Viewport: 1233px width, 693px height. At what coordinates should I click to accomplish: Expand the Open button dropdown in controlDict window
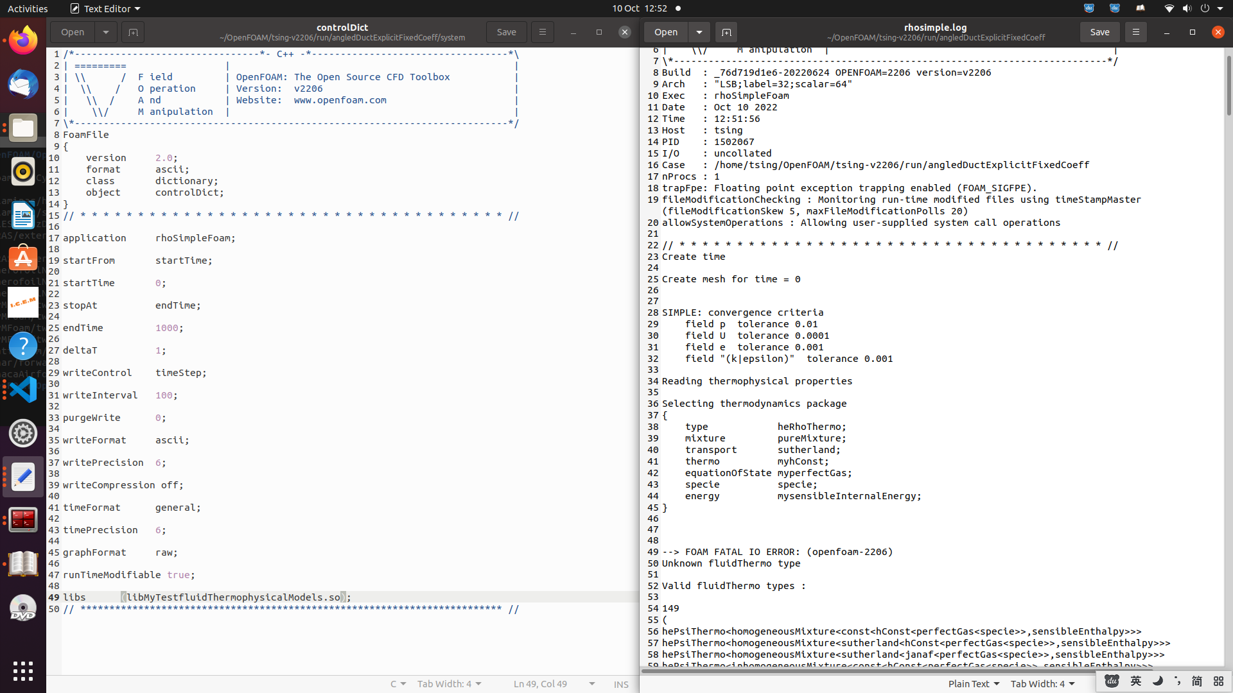[x=105, y=32]
